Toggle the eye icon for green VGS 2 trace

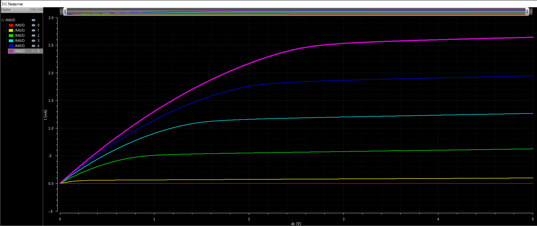[34, 36]
